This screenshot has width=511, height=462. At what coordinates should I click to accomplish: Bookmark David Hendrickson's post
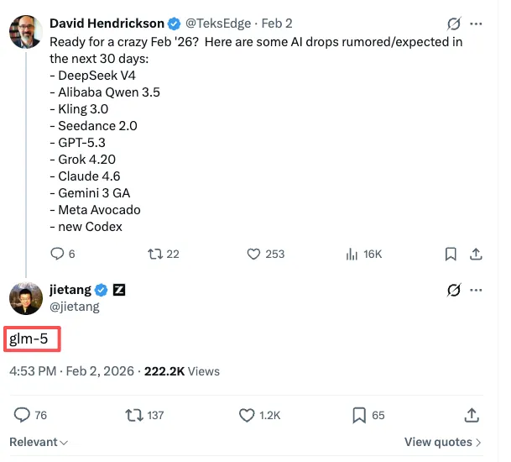click(451, 254)
